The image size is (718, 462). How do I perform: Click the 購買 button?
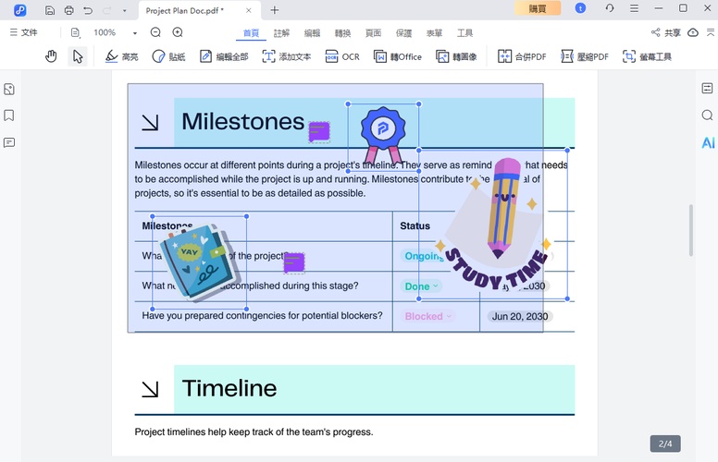[538, 8]
